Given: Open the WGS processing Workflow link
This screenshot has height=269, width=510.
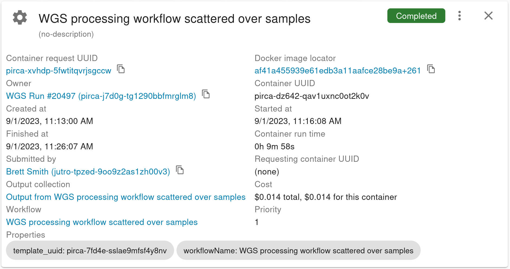Looking at the screenshot, I should click(102, 222).
